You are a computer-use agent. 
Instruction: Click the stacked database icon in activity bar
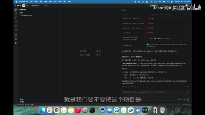[16, 43]
